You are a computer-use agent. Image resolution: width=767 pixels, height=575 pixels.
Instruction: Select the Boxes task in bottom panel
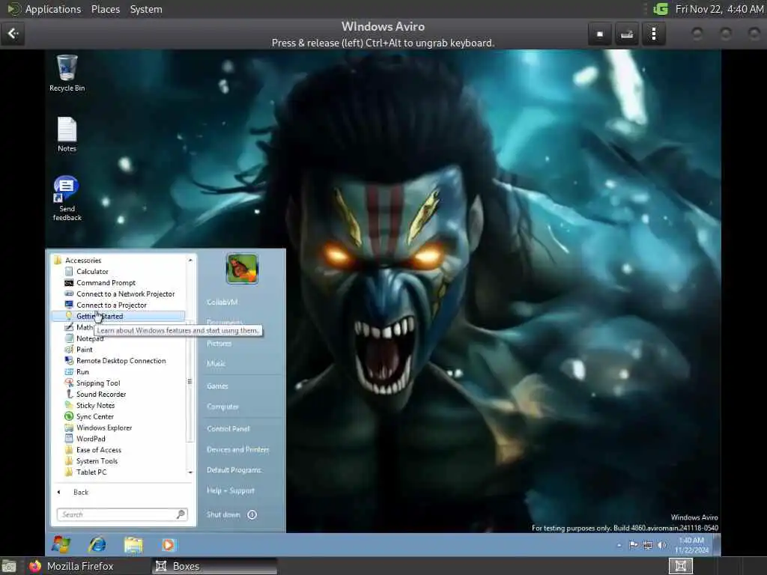coord(215,566)
